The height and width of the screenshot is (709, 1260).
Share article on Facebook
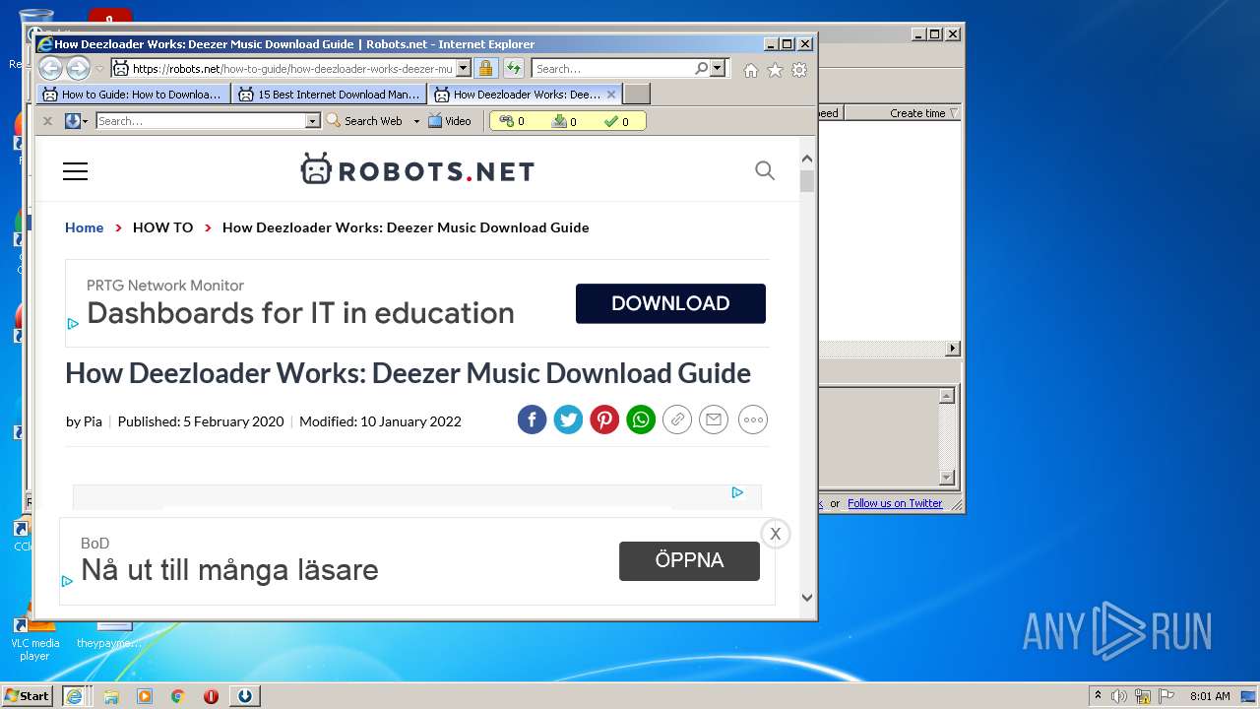tap(532, 419)
